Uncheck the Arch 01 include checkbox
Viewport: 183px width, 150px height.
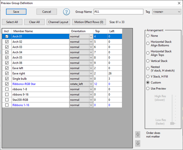point(7,36)
